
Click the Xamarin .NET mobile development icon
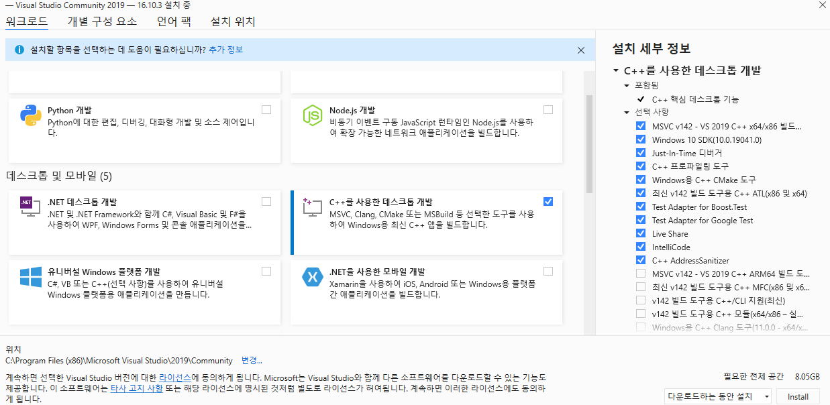coord(313,277)
